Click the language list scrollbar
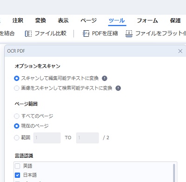This screenshot has height=182, width=186. coord(174,173)
